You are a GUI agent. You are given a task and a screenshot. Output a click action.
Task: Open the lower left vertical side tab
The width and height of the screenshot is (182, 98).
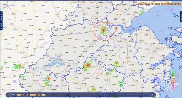pyautogui.click(x=1, y=26)
